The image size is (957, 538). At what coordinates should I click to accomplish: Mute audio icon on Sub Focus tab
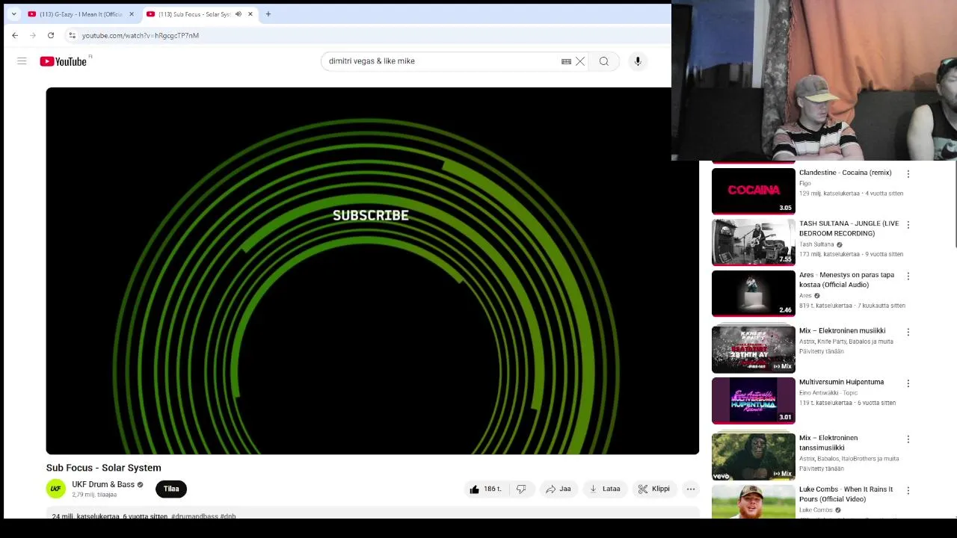239,14
